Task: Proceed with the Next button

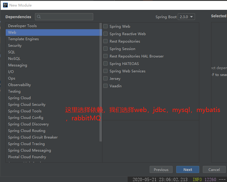Action: (188, 169)
